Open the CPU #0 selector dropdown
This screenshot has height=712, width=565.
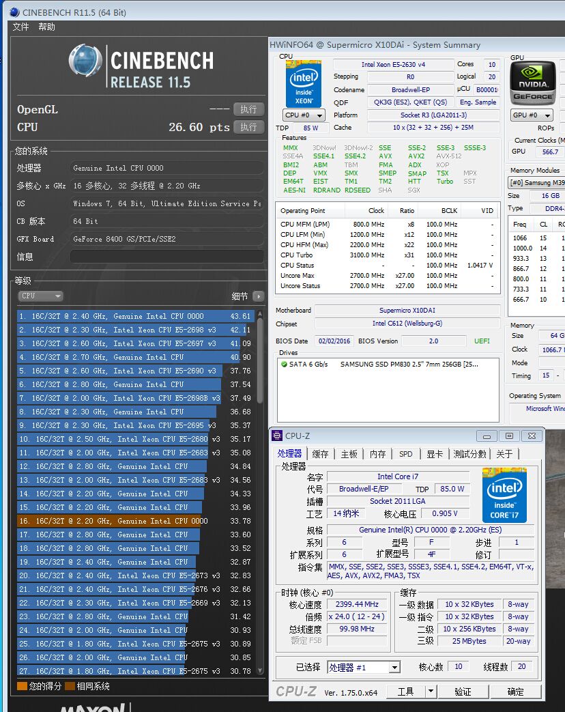pos(304,115)
